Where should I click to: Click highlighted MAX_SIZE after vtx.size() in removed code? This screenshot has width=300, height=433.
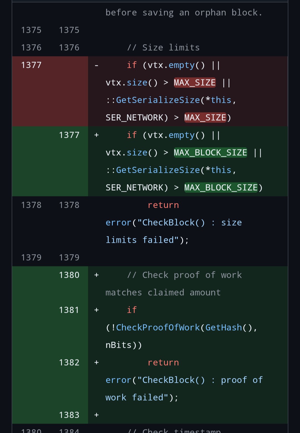point(194,83)
